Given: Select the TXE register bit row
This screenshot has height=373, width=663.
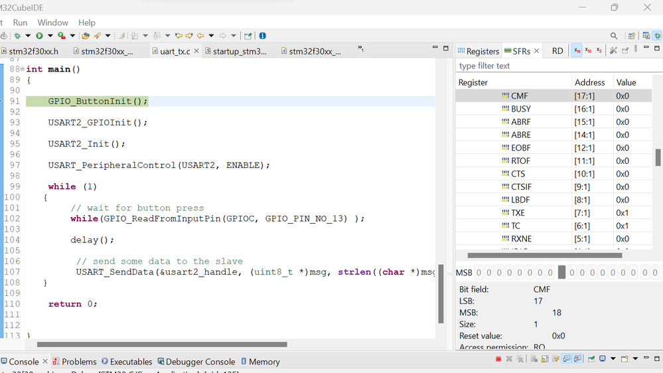Looking at the screenshot, I should (553, 213).
